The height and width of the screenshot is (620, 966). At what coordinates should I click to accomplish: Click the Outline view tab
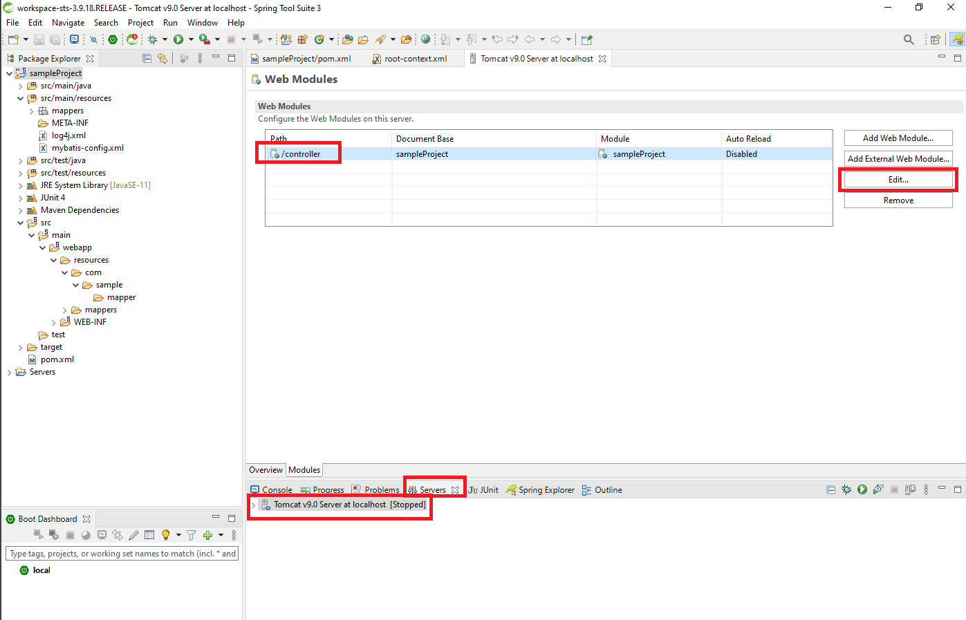602,489
